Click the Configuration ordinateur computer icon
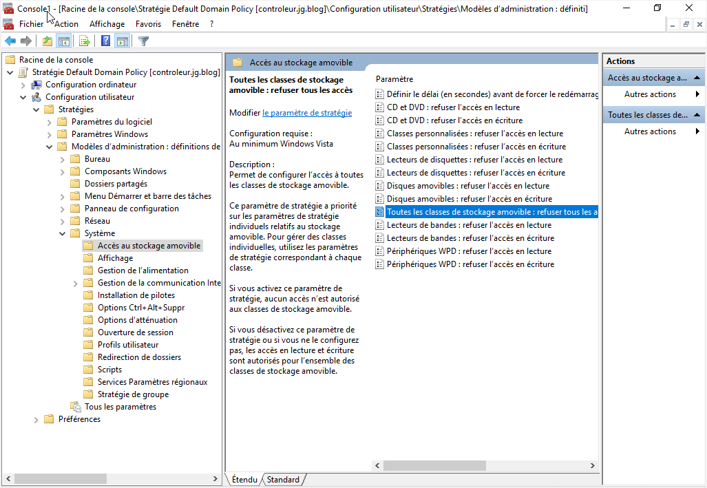Image resolution: width=707 pixels, height=488 pixels. [x=36, y=85]
